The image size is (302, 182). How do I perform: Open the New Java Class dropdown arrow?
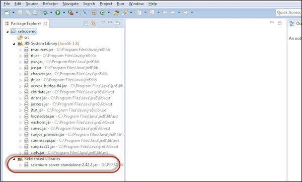(x=108, y=13)
